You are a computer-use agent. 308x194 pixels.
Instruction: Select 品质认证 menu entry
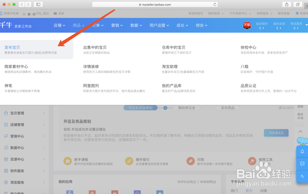[248, 86]
